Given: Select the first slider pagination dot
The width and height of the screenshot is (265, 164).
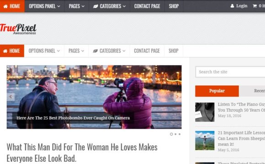Looking at the screenshot, I should coord(171,134).
